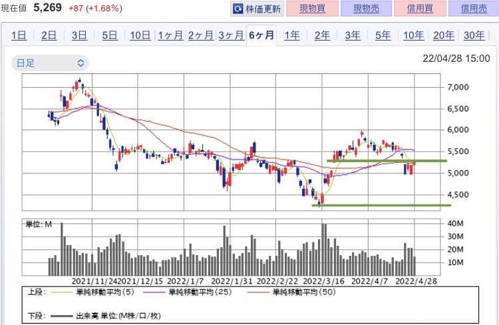
Task: Open the 30年 chart view
Action: click(474, 35)
